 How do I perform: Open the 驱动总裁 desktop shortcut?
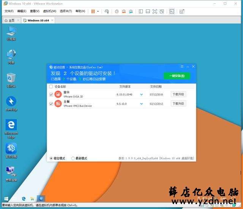click(x=11, y=151)
